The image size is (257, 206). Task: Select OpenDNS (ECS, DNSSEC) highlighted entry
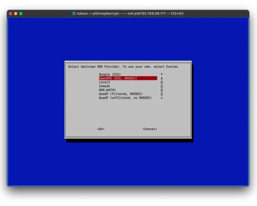click(128, 78)
